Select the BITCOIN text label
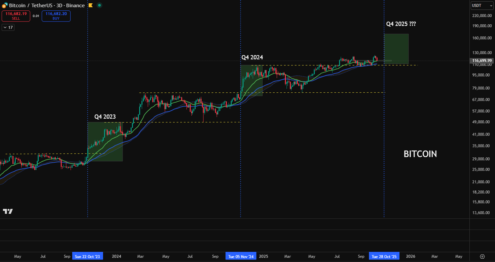The image size is (495, 262). [420, 154]
